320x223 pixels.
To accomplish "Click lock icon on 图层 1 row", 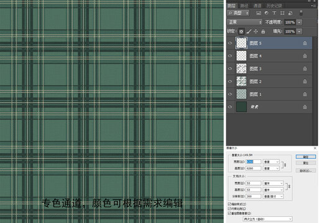I will 305,94.
